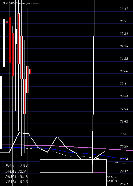Viewport: 133px width, 186px height.
Task: Click the BSE 530979 munafasutra.pro title
Action: [21, 3]
